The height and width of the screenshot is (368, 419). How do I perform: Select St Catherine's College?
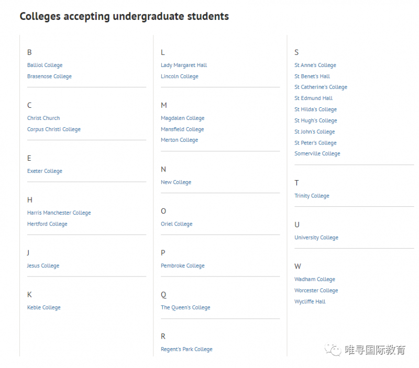[x=321, y=87]
